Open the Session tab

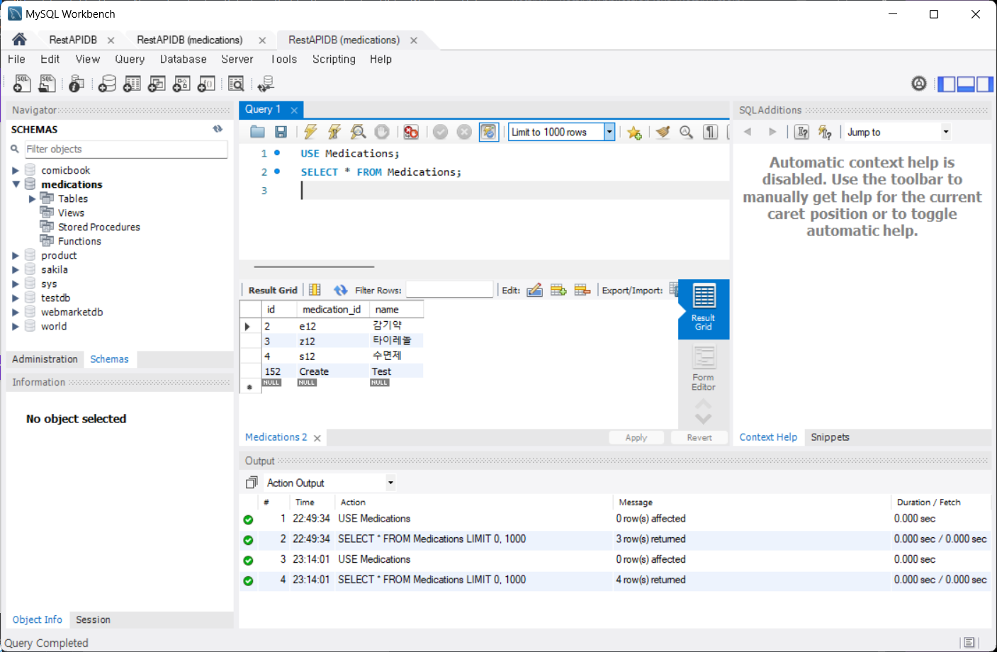tap(93, 619)
